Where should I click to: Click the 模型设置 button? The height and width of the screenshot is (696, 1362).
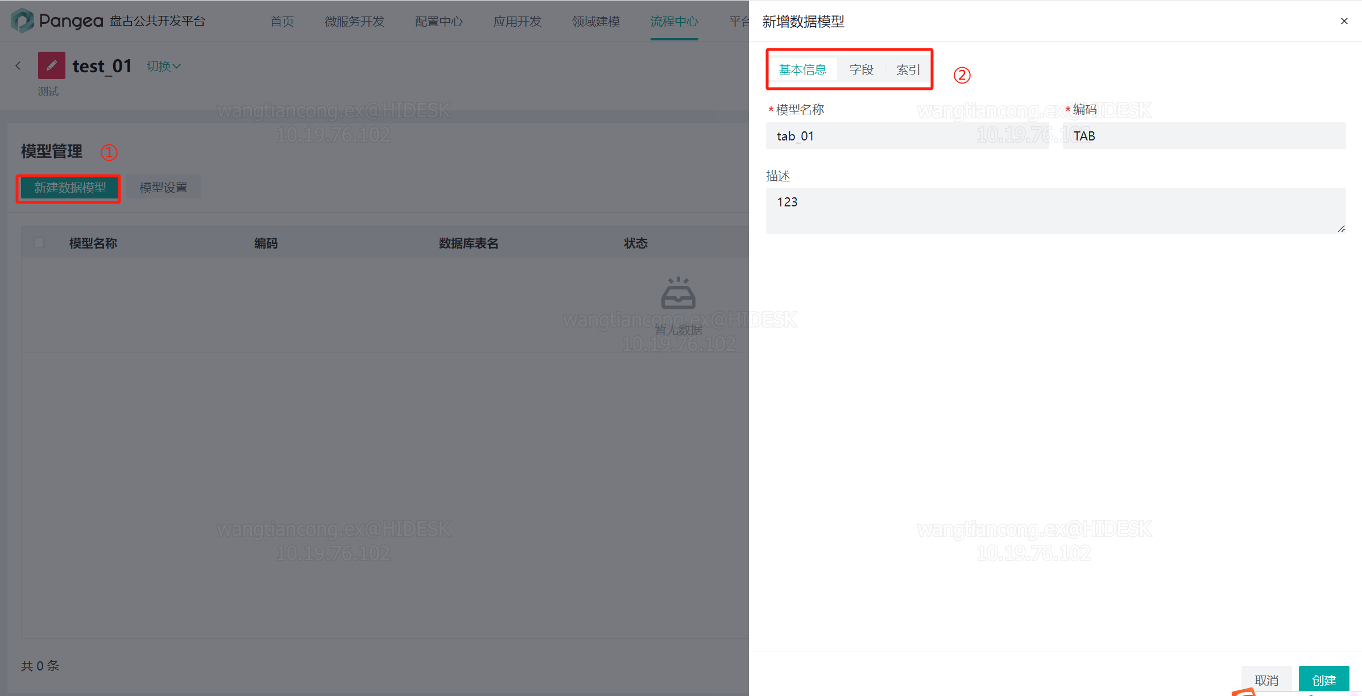163,188
